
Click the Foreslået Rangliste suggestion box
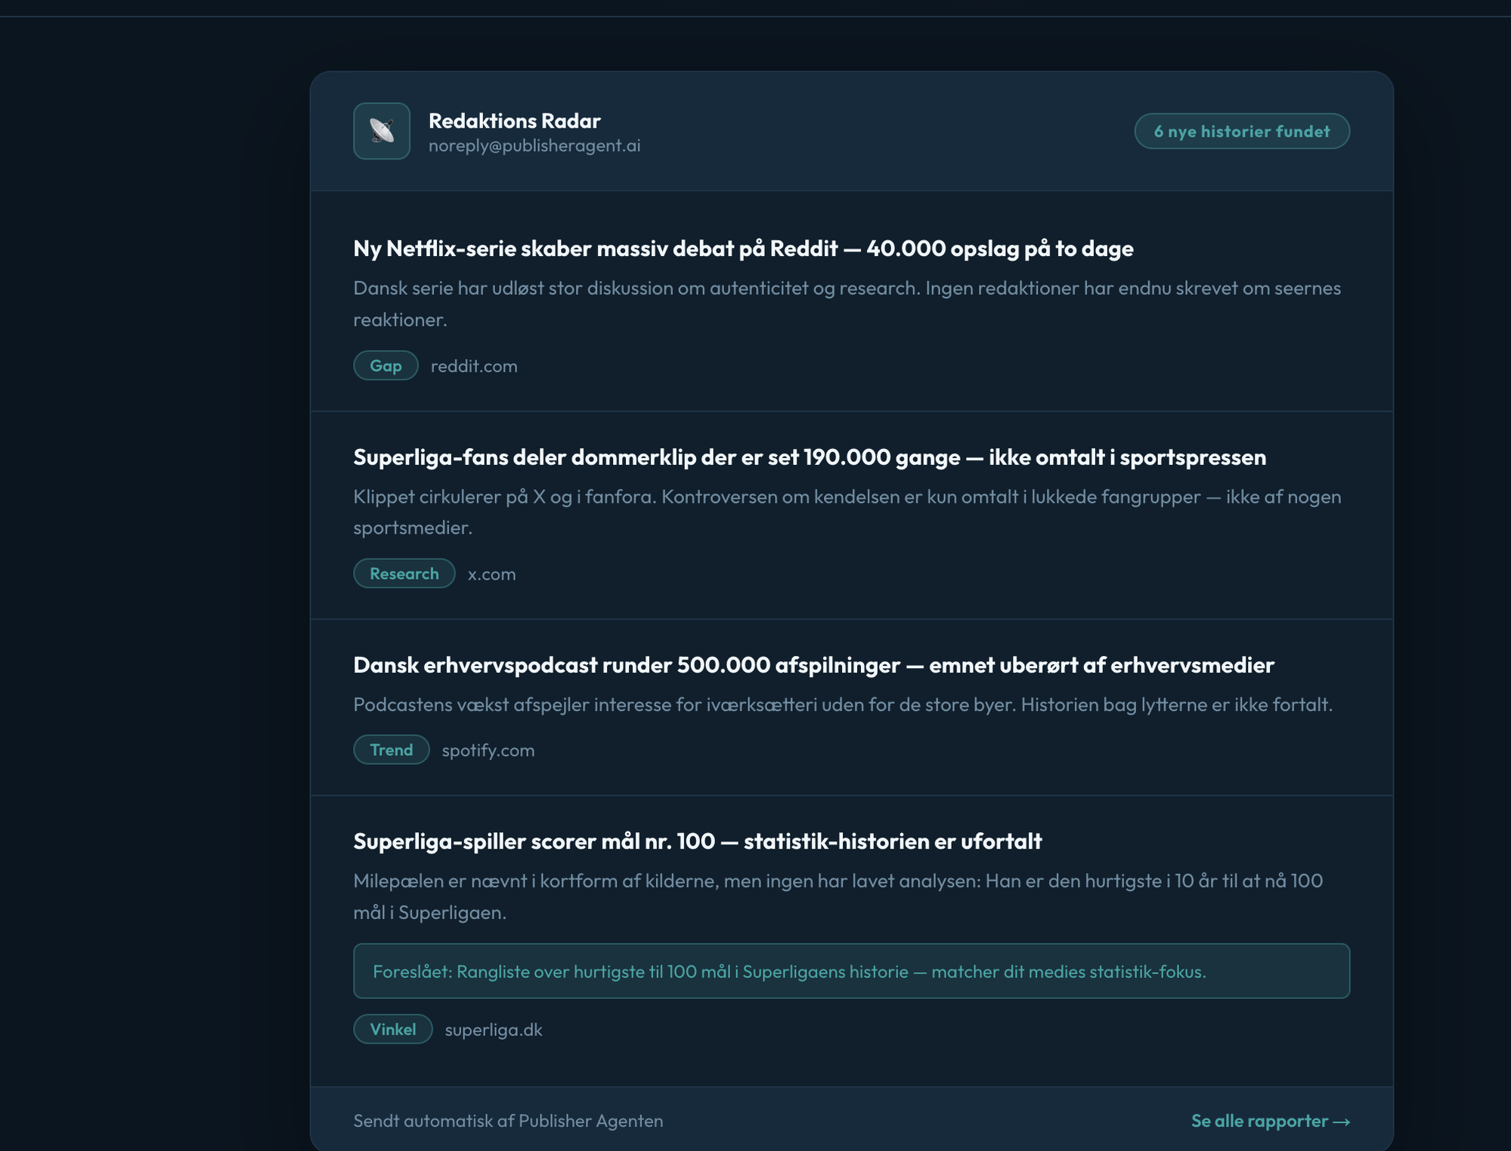click(x=850, y=971)
